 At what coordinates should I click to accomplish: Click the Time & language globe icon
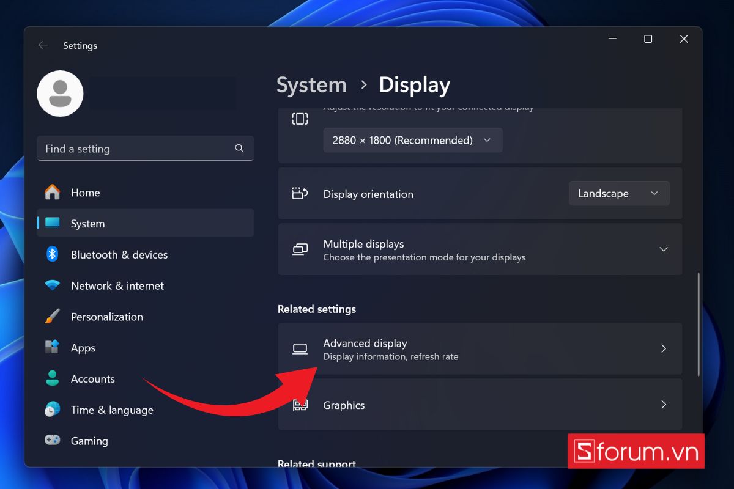53,410
